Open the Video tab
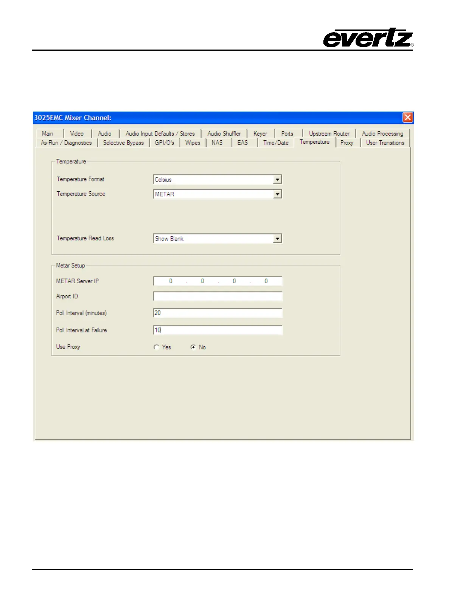This screenshot has height=599, width=463. click(77, 133)
